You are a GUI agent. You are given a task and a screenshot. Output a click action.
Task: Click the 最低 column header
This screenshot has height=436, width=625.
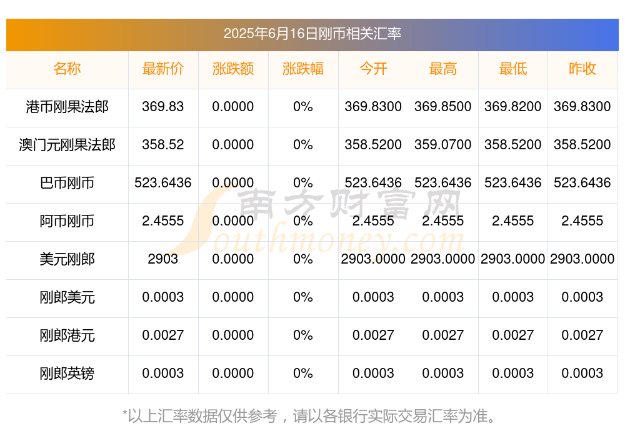pos(513,69)
